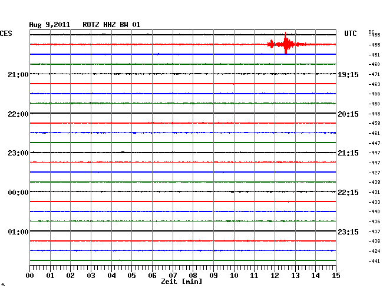Click the DC offset value "-427"

click(374, 173)
